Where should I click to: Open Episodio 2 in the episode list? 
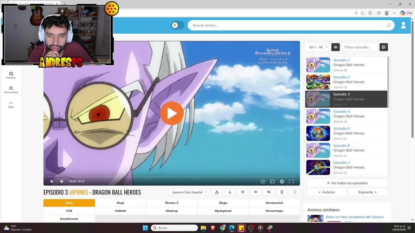[x=346, y=82]
